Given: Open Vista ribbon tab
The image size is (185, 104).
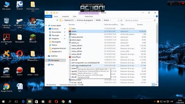Looking at the screenshot, I should pyautogui.click(x=75, y=16).
